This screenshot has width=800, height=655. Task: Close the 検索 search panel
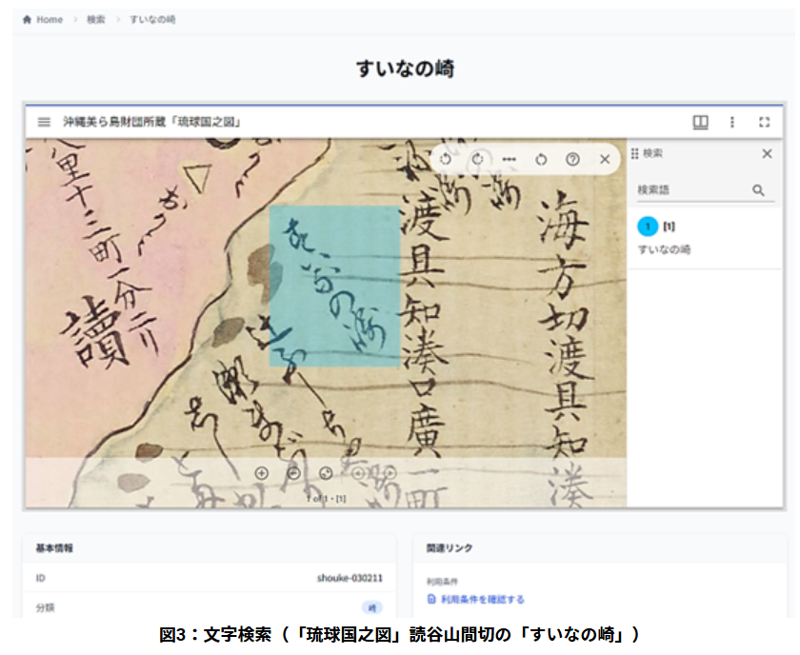pyautogui.click(x=767, y=153)
